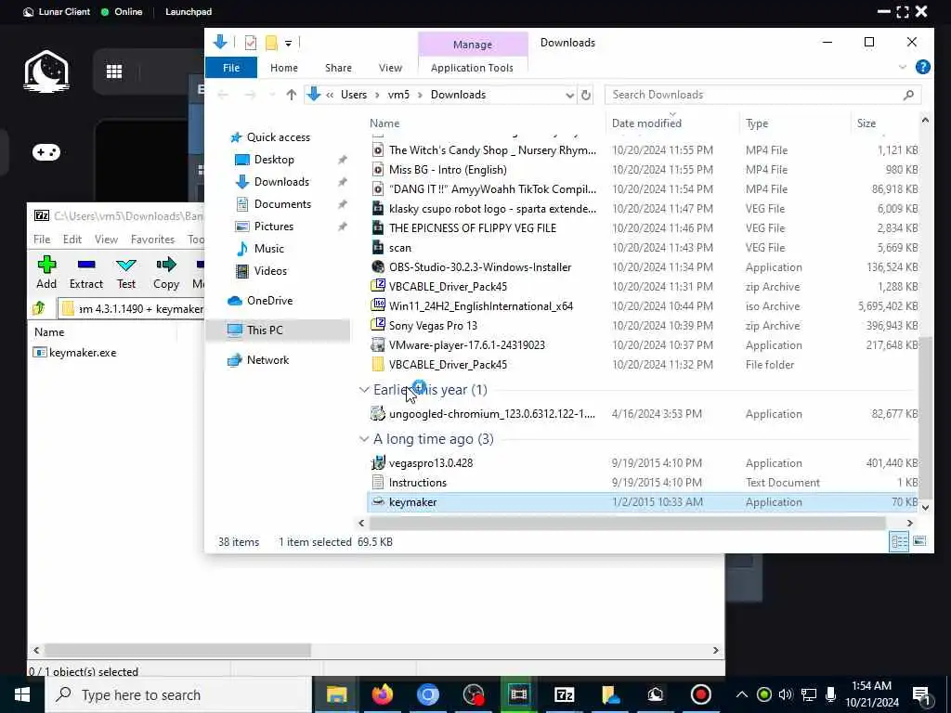The height and width of the screenshot is (713, 951).
Task: Select the Copy tool in 7-Zip
Action: [x=165, y=272]
